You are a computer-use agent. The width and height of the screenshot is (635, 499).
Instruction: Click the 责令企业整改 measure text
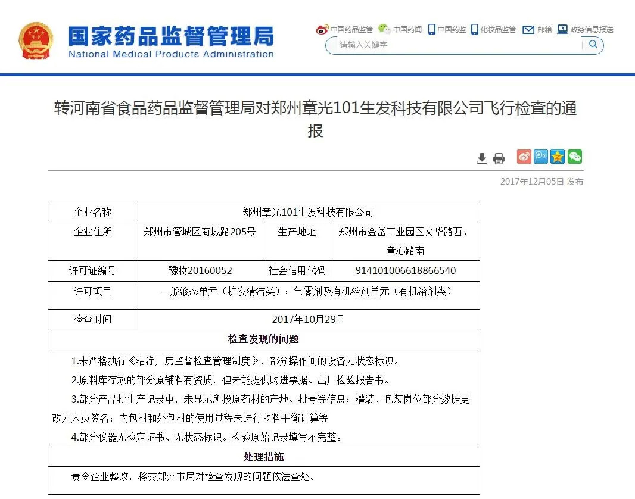[x=193, y=477]
